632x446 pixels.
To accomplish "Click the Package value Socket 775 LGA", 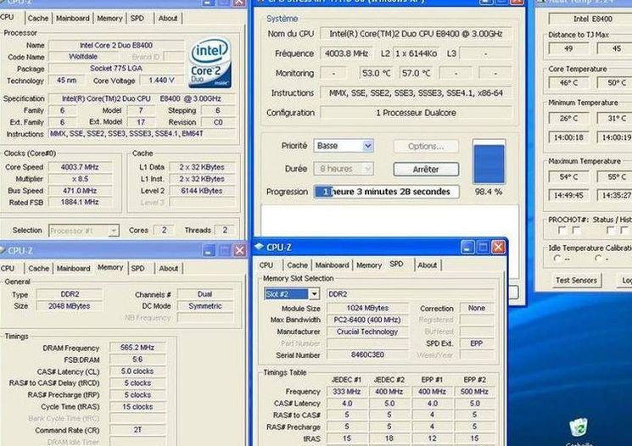I will point(116,69).
